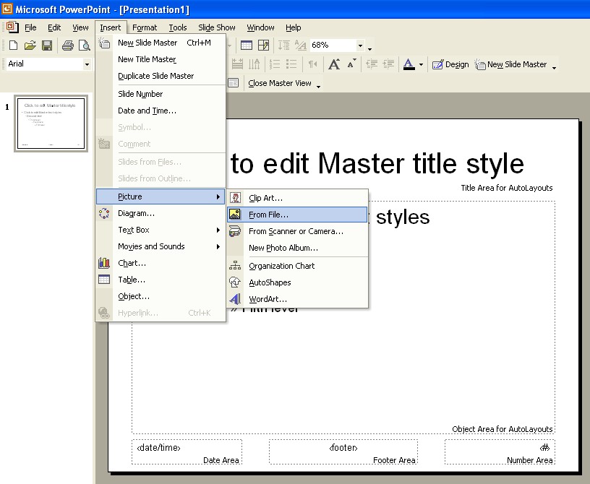Select Table in the Insert menu
This screenshot has height=484, width=590.
(x=161, y=280)
